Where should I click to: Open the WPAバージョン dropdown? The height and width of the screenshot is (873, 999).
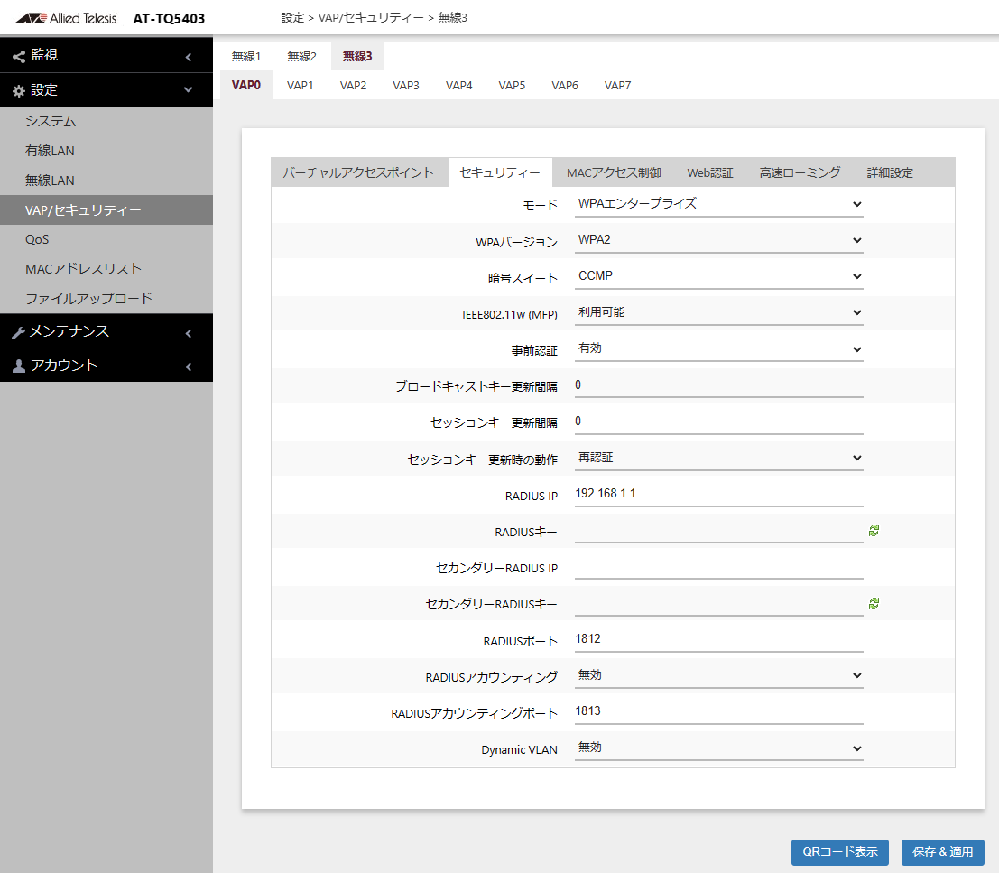(718, 240)
